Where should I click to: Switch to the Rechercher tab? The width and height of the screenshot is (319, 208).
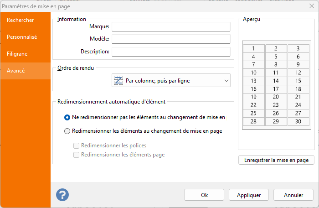(x=26, y=20)
